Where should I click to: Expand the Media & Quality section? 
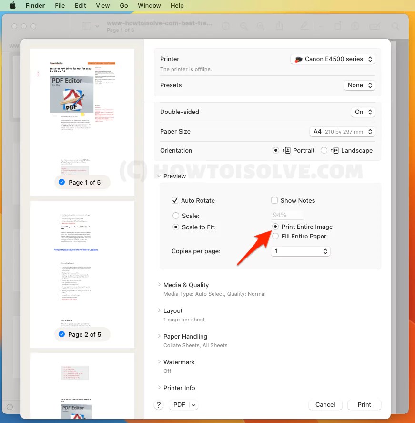coord(186,285)
